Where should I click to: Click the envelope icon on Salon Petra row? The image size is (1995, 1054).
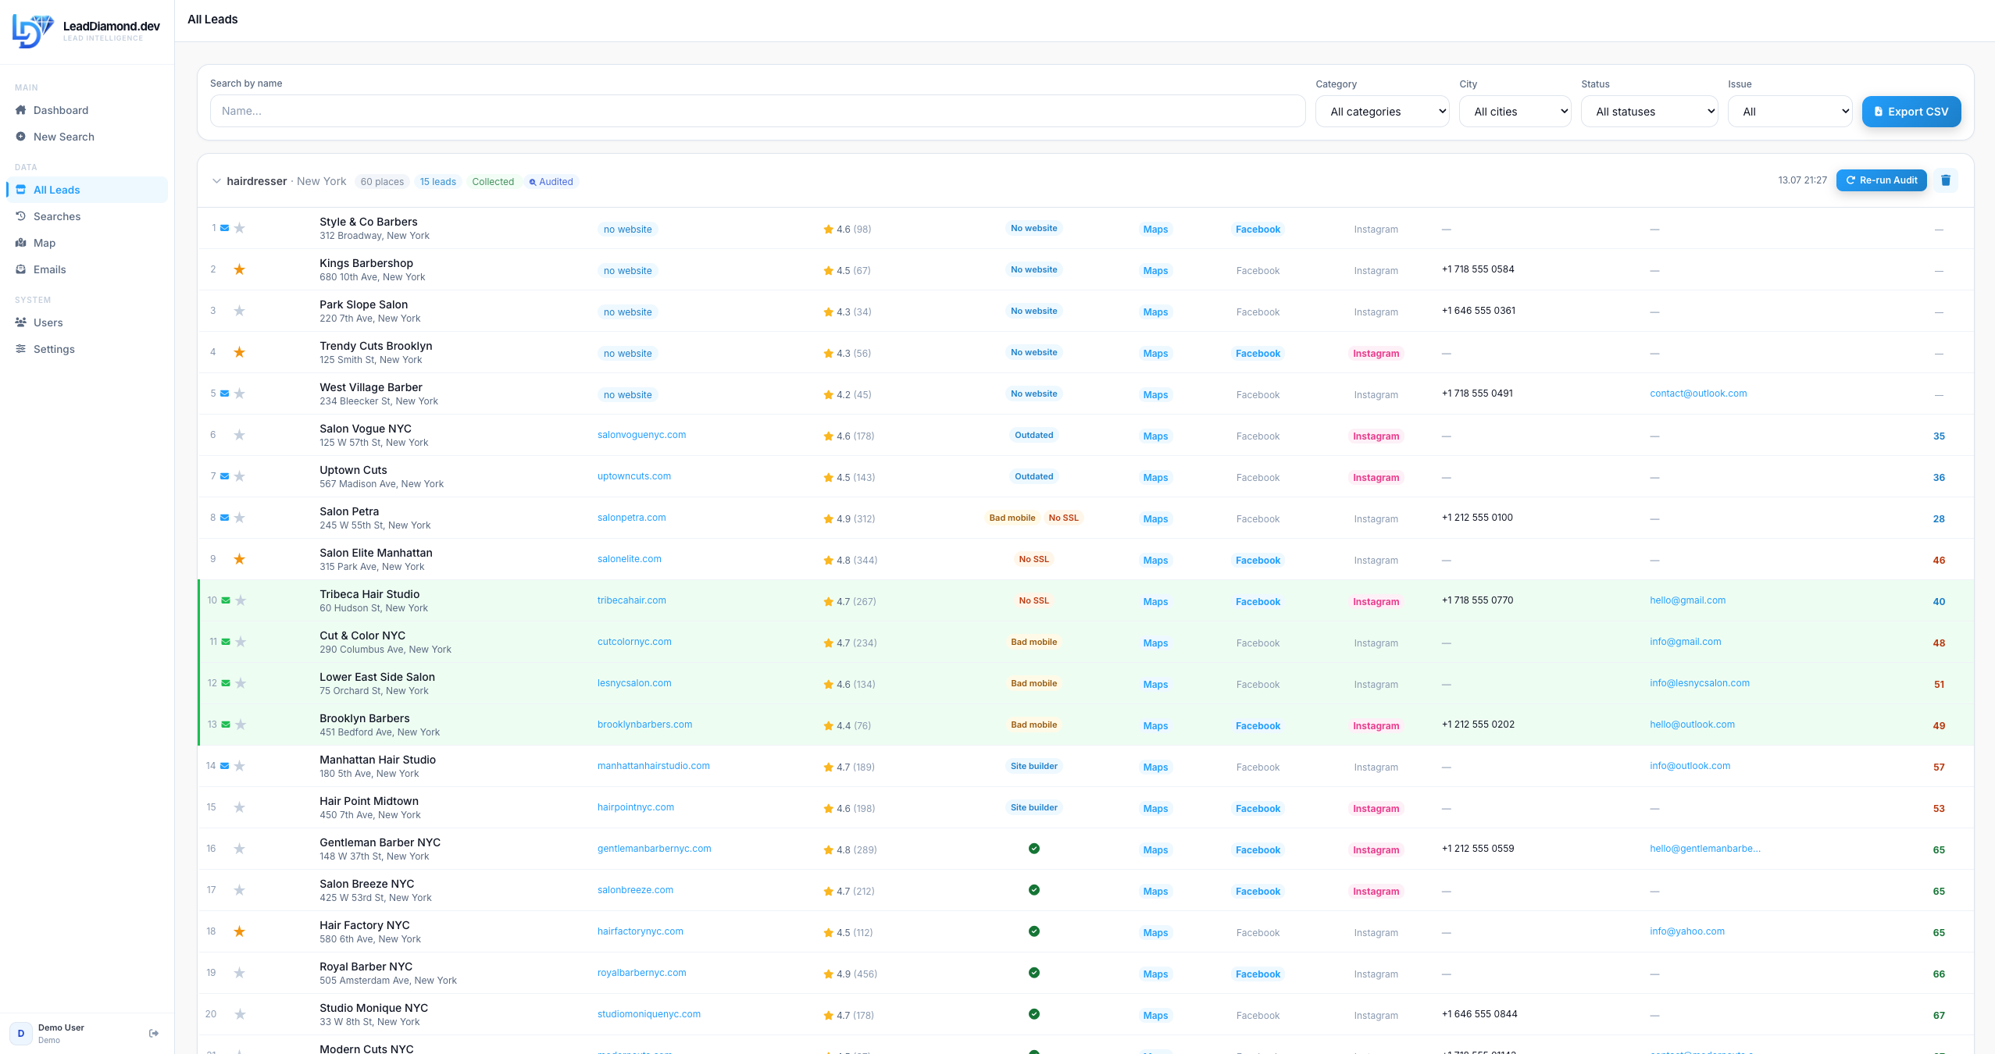(x=225, y=518)
